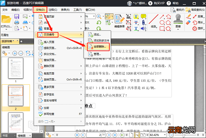
Task: Select the 周长 perimeter tool
Action: pos(198,23)
